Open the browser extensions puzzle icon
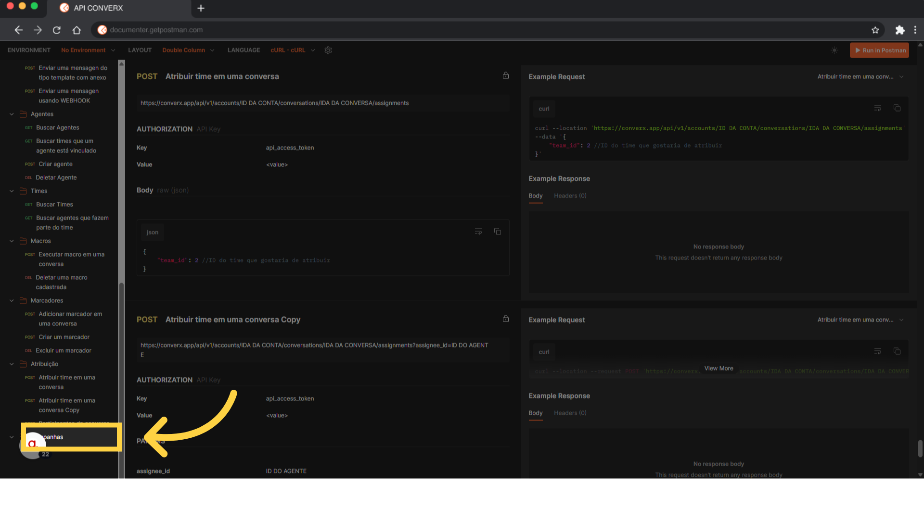The image size is (924, 519). click(x=899, y=30)
